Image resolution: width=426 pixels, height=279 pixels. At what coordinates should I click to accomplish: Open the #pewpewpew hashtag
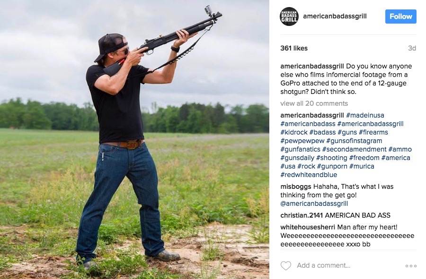302,141
